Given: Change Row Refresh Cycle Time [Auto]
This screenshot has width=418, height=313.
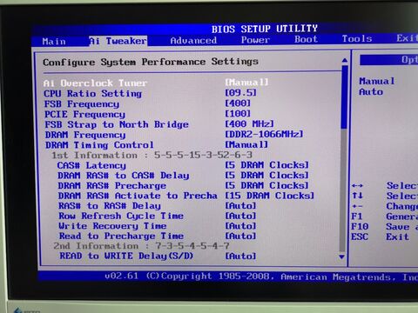Looking at the screenshot, I should pos(241,216).
